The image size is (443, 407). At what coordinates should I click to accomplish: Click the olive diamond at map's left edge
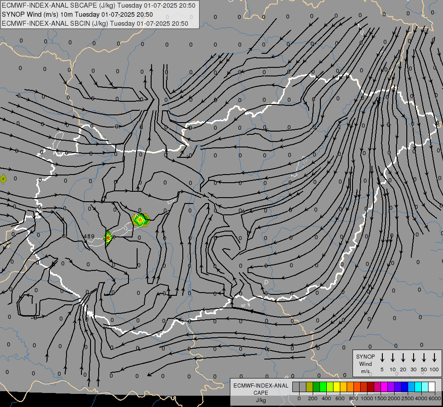pos(3,179)
